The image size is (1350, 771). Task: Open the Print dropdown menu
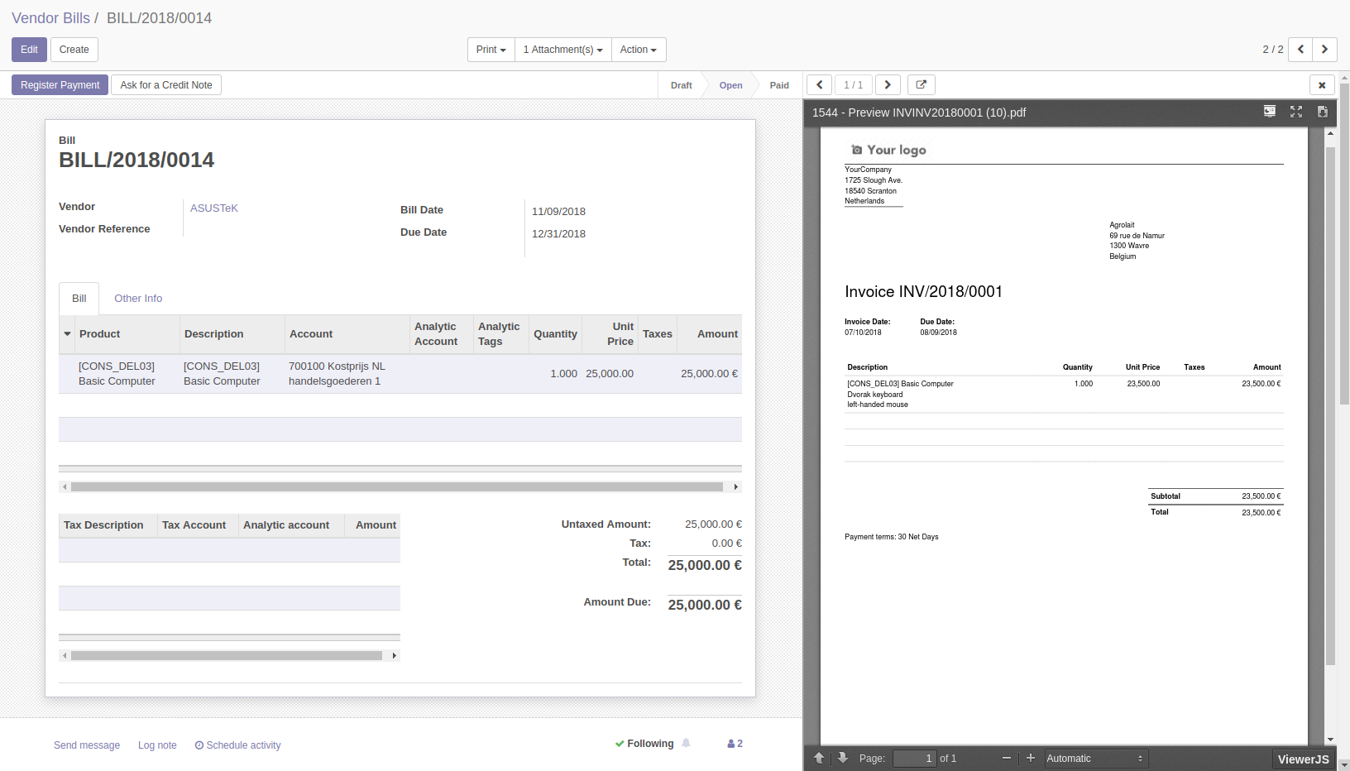(x=491, y=50)
